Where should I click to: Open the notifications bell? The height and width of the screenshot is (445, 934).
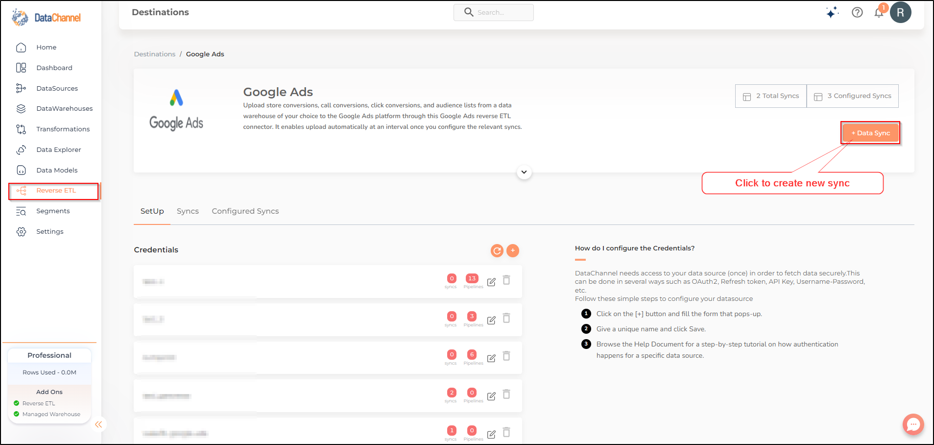pos(879,12)
